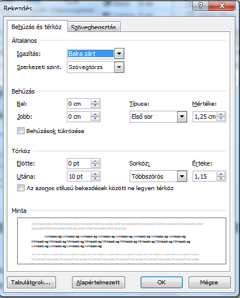Increase the Bal indent value
The width and height of the screenshot is (240, 298).
tap(95, 102)
